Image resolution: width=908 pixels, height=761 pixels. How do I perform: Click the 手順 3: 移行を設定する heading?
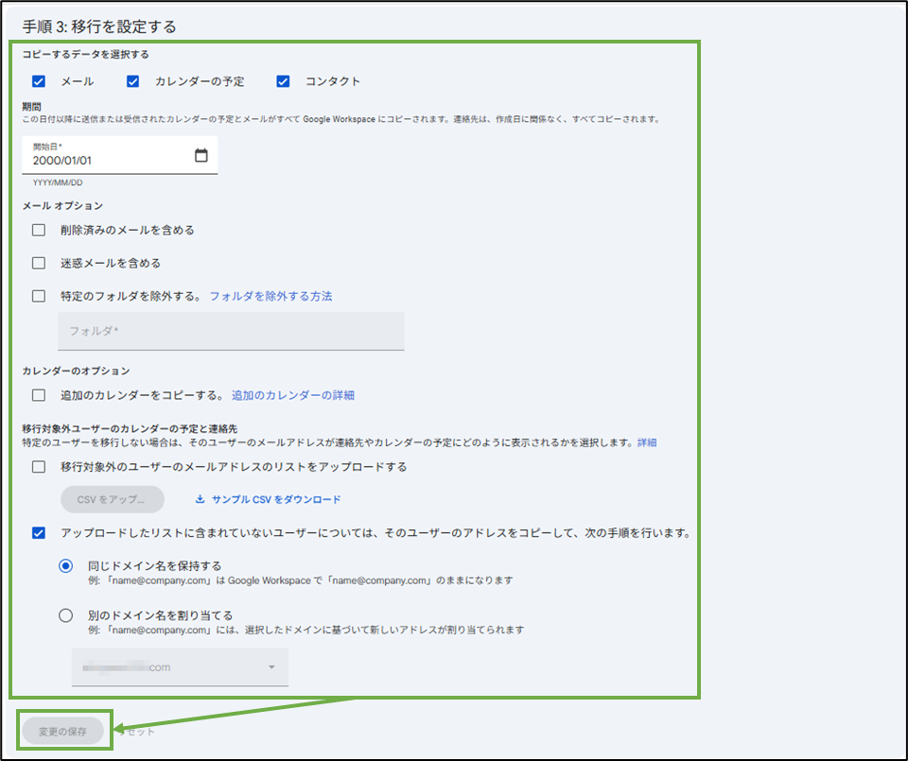[x=99, y=26]
